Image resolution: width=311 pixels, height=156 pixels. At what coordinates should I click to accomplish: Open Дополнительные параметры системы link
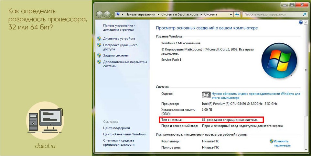[125, 64]
